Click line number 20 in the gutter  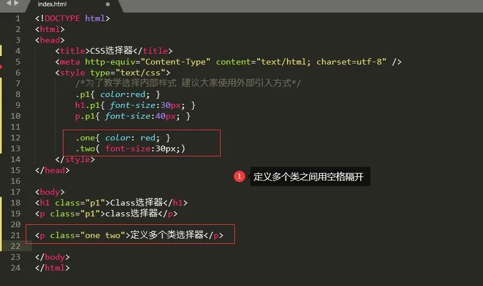15,224
